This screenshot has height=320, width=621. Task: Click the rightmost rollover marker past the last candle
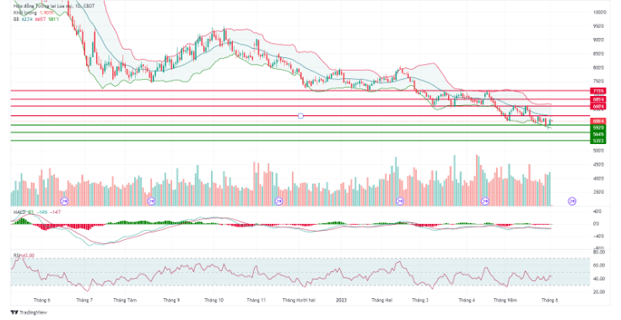[572, 201]
